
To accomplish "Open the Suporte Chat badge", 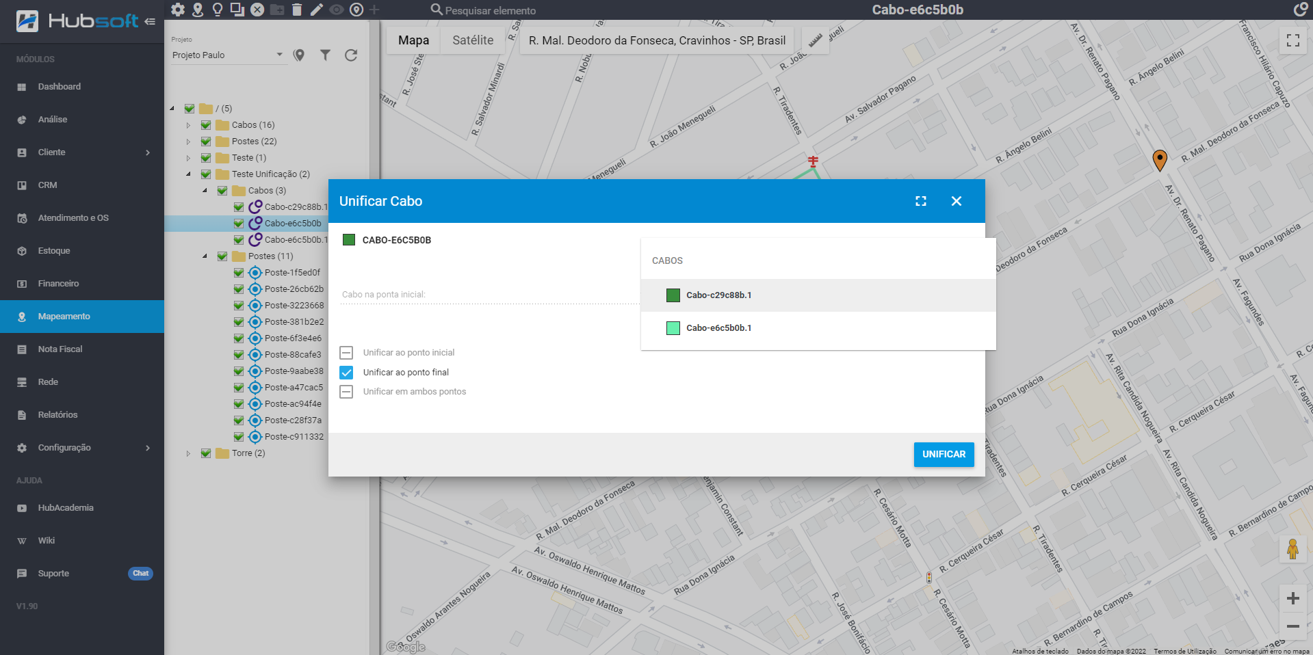I will tap(141, 574).
